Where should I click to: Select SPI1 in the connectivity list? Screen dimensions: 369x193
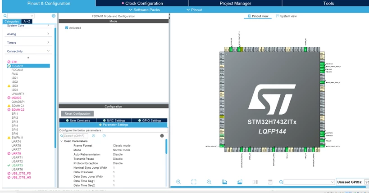(x=14, y=114)
